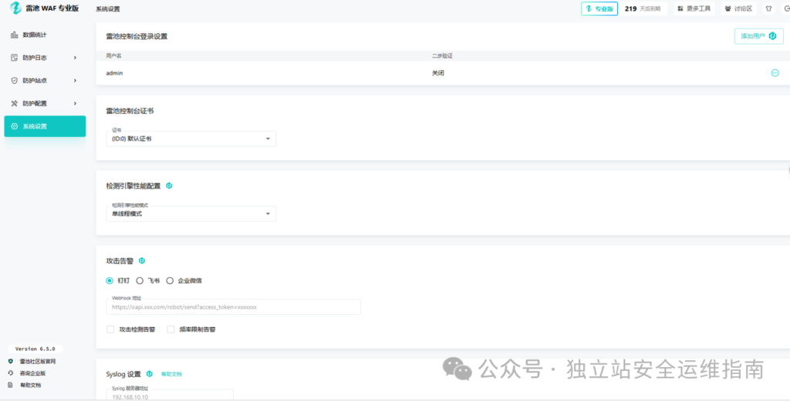Click the 雷池控制台登录设置 heading

(137, 36)
